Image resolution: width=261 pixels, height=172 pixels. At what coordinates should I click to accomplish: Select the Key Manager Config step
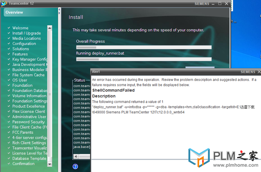pos(30,59)
